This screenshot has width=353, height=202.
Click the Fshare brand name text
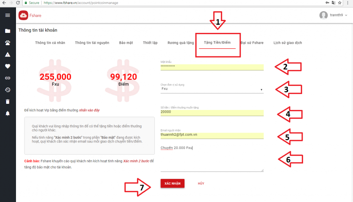pyautogui.click(x=35, y=16)
